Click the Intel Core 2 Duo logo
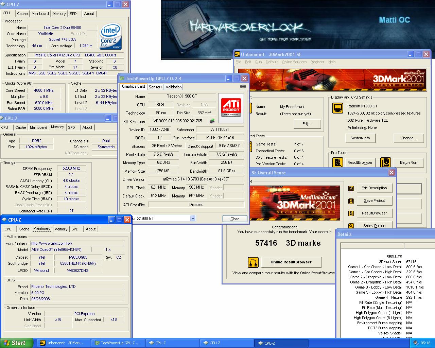435x348 pixels. [x=110, y=37]
